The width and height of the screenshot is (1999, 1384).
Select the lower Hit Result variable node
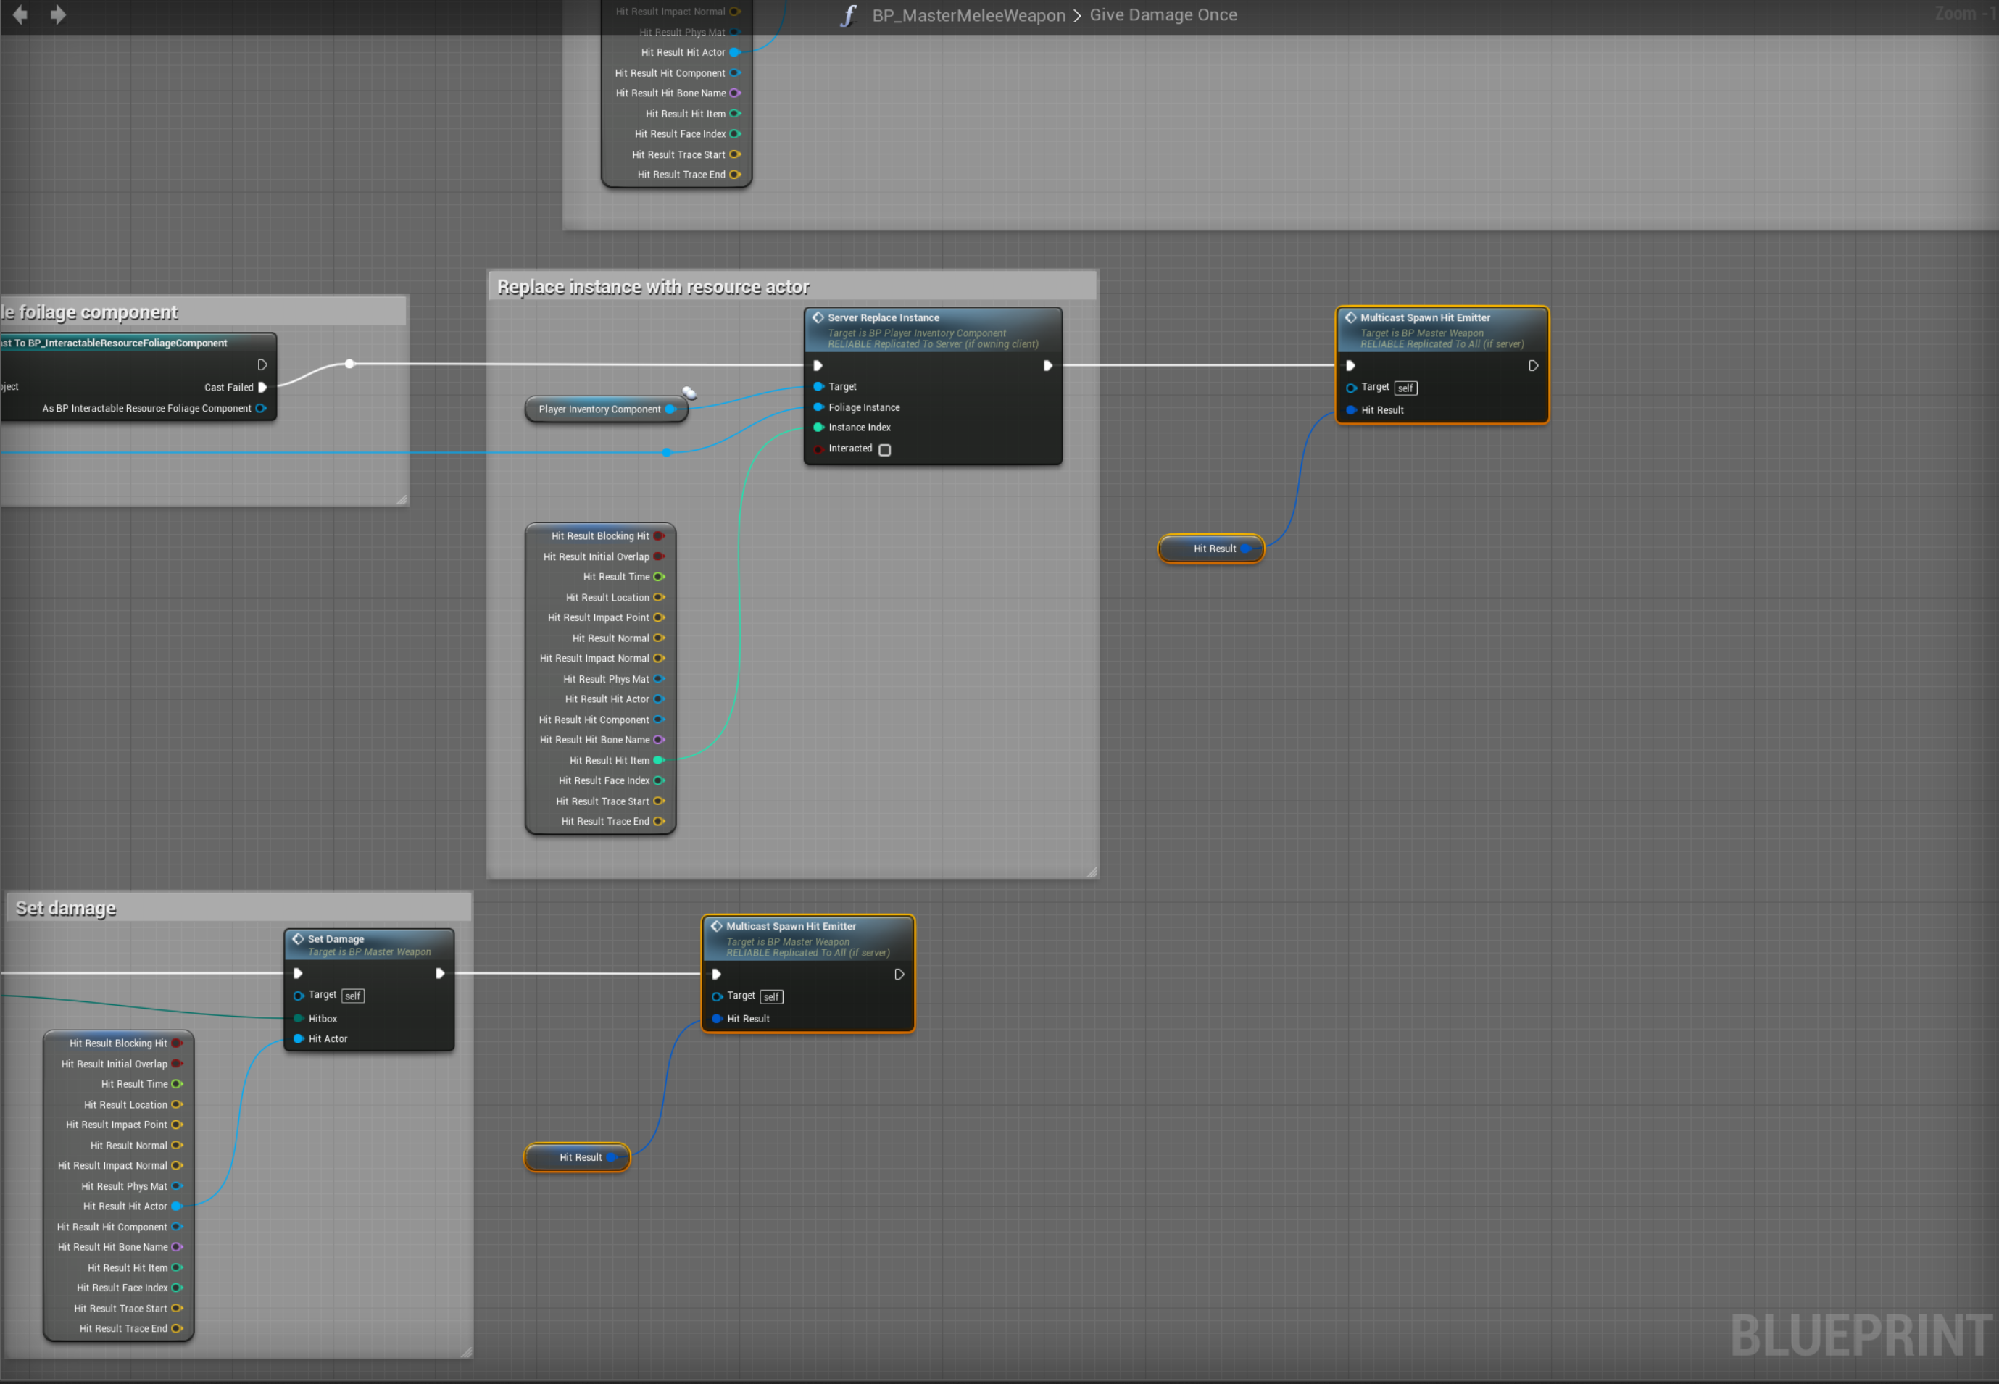(575, 1158)
